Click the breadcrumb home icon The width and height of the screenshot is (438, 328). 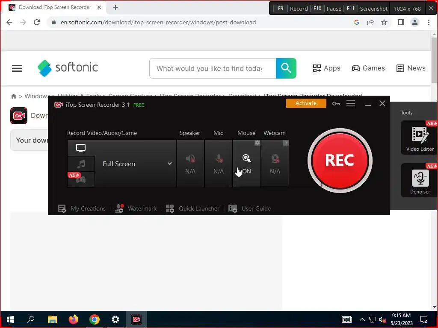click(x=13, y=96)
